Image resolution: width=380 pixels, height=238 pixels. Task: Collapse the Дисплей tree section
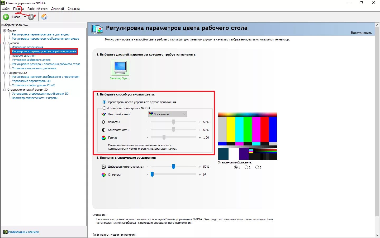[x=4, y=43]
